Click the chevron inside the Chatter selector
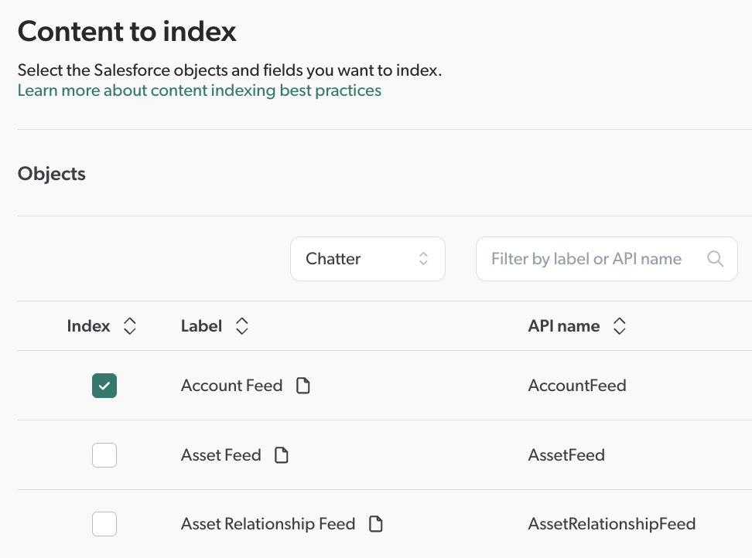Image resolution: width=752 pixels, height=558 pixels. [424, 258]
